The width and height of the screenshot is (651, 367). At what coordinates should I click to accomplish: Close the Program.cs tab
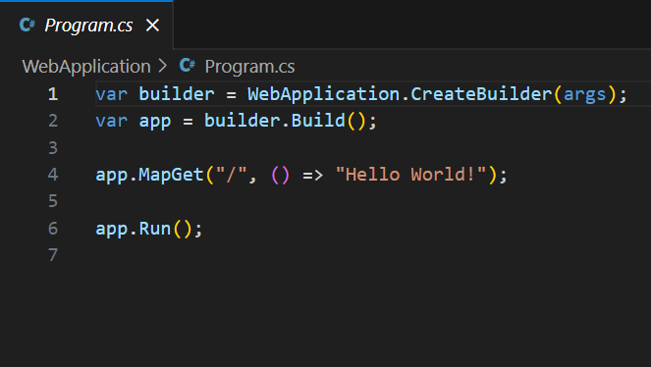tap(152, 26)
